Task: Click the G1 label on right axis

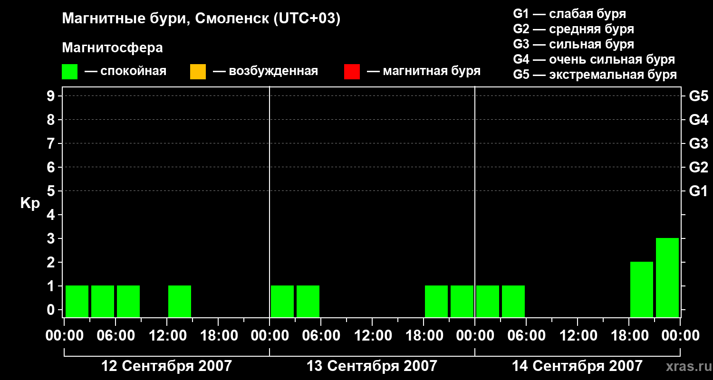Action: 699,191
